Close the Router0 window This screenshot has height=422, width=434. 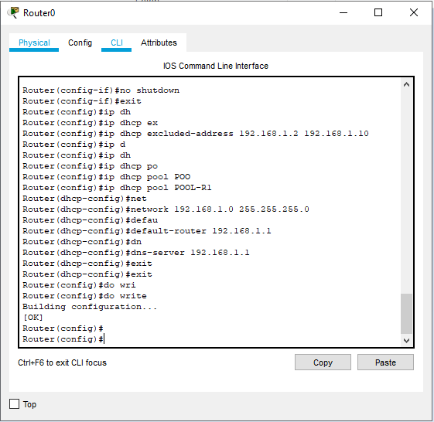(x=414, y=12)
